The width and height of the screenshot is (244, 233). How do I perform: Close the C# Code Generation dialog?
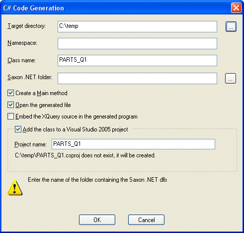pyautogui.click(x=236, y=8)
